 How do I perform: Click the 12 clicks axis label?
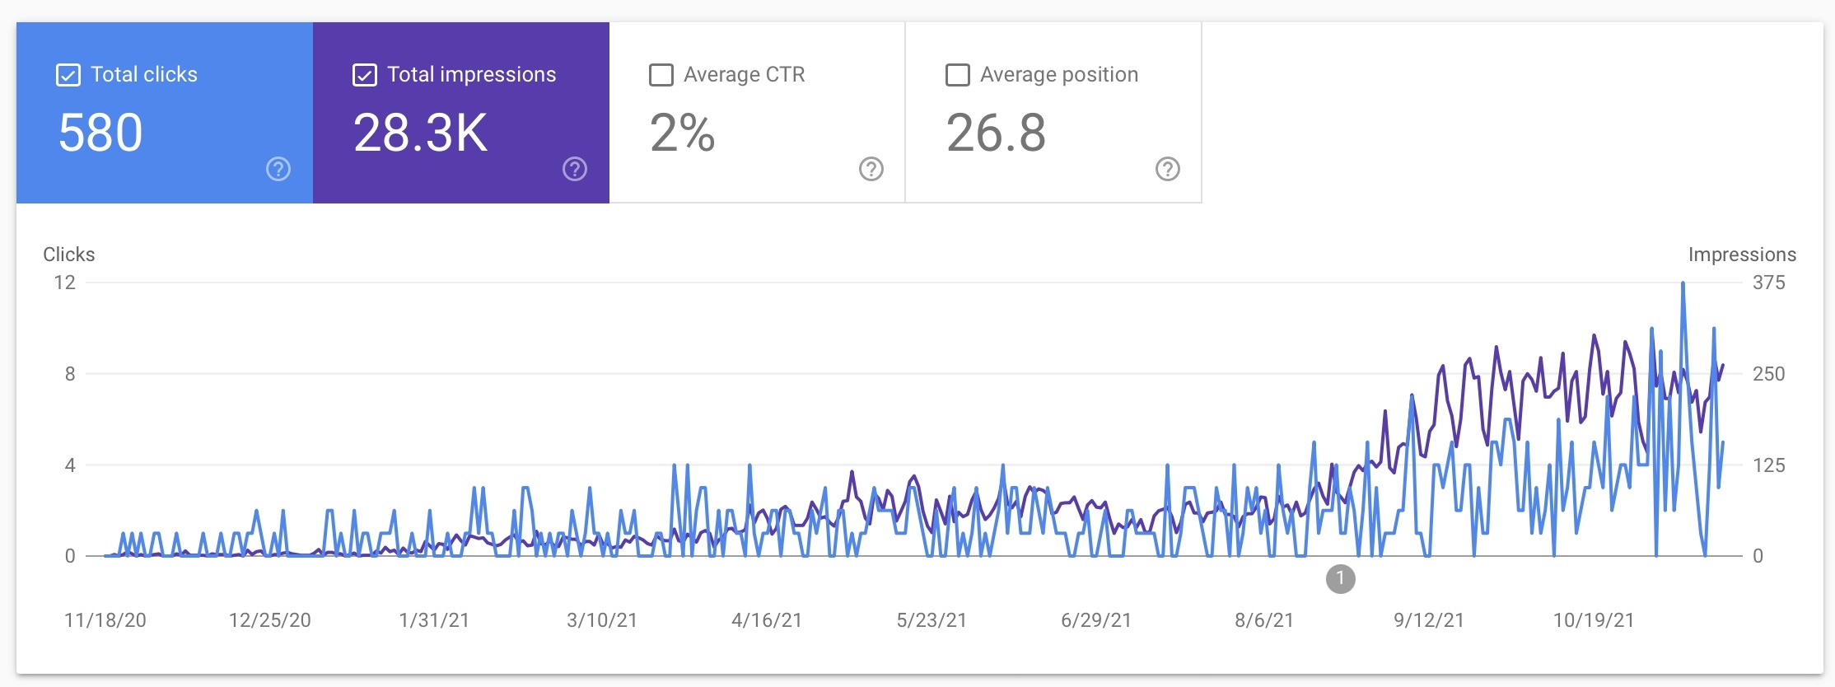(x=64, y=283)
